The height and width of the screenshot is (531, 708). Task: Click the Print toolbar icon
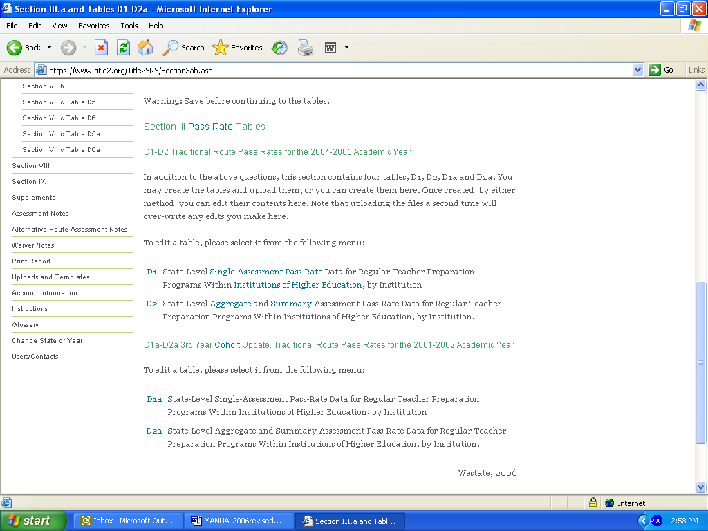(x=306, y=48)
